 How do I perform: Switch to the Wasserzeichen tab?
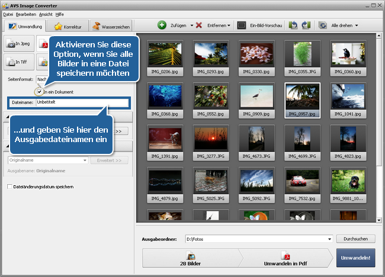111,27
